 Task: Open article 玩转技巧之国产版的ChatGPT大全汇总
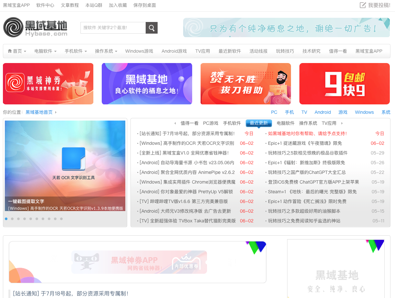[x=307, y=172]
